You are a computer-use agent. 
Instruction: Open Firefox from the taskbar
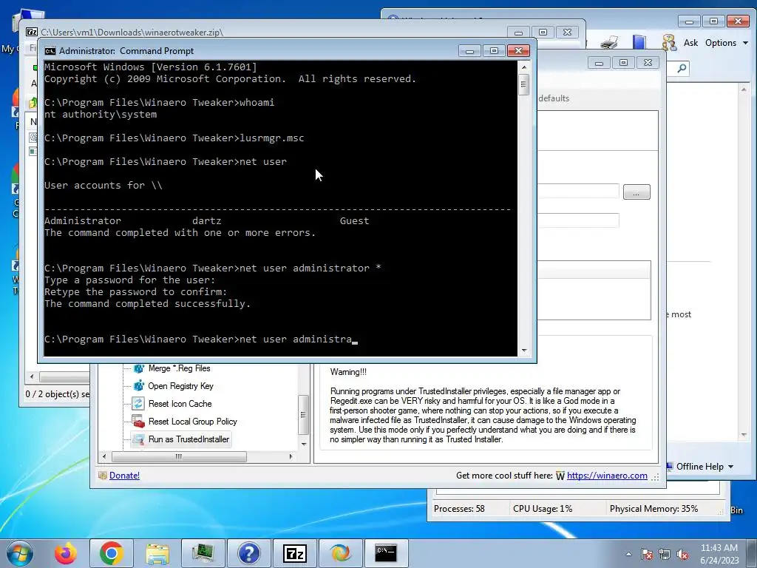65,553
